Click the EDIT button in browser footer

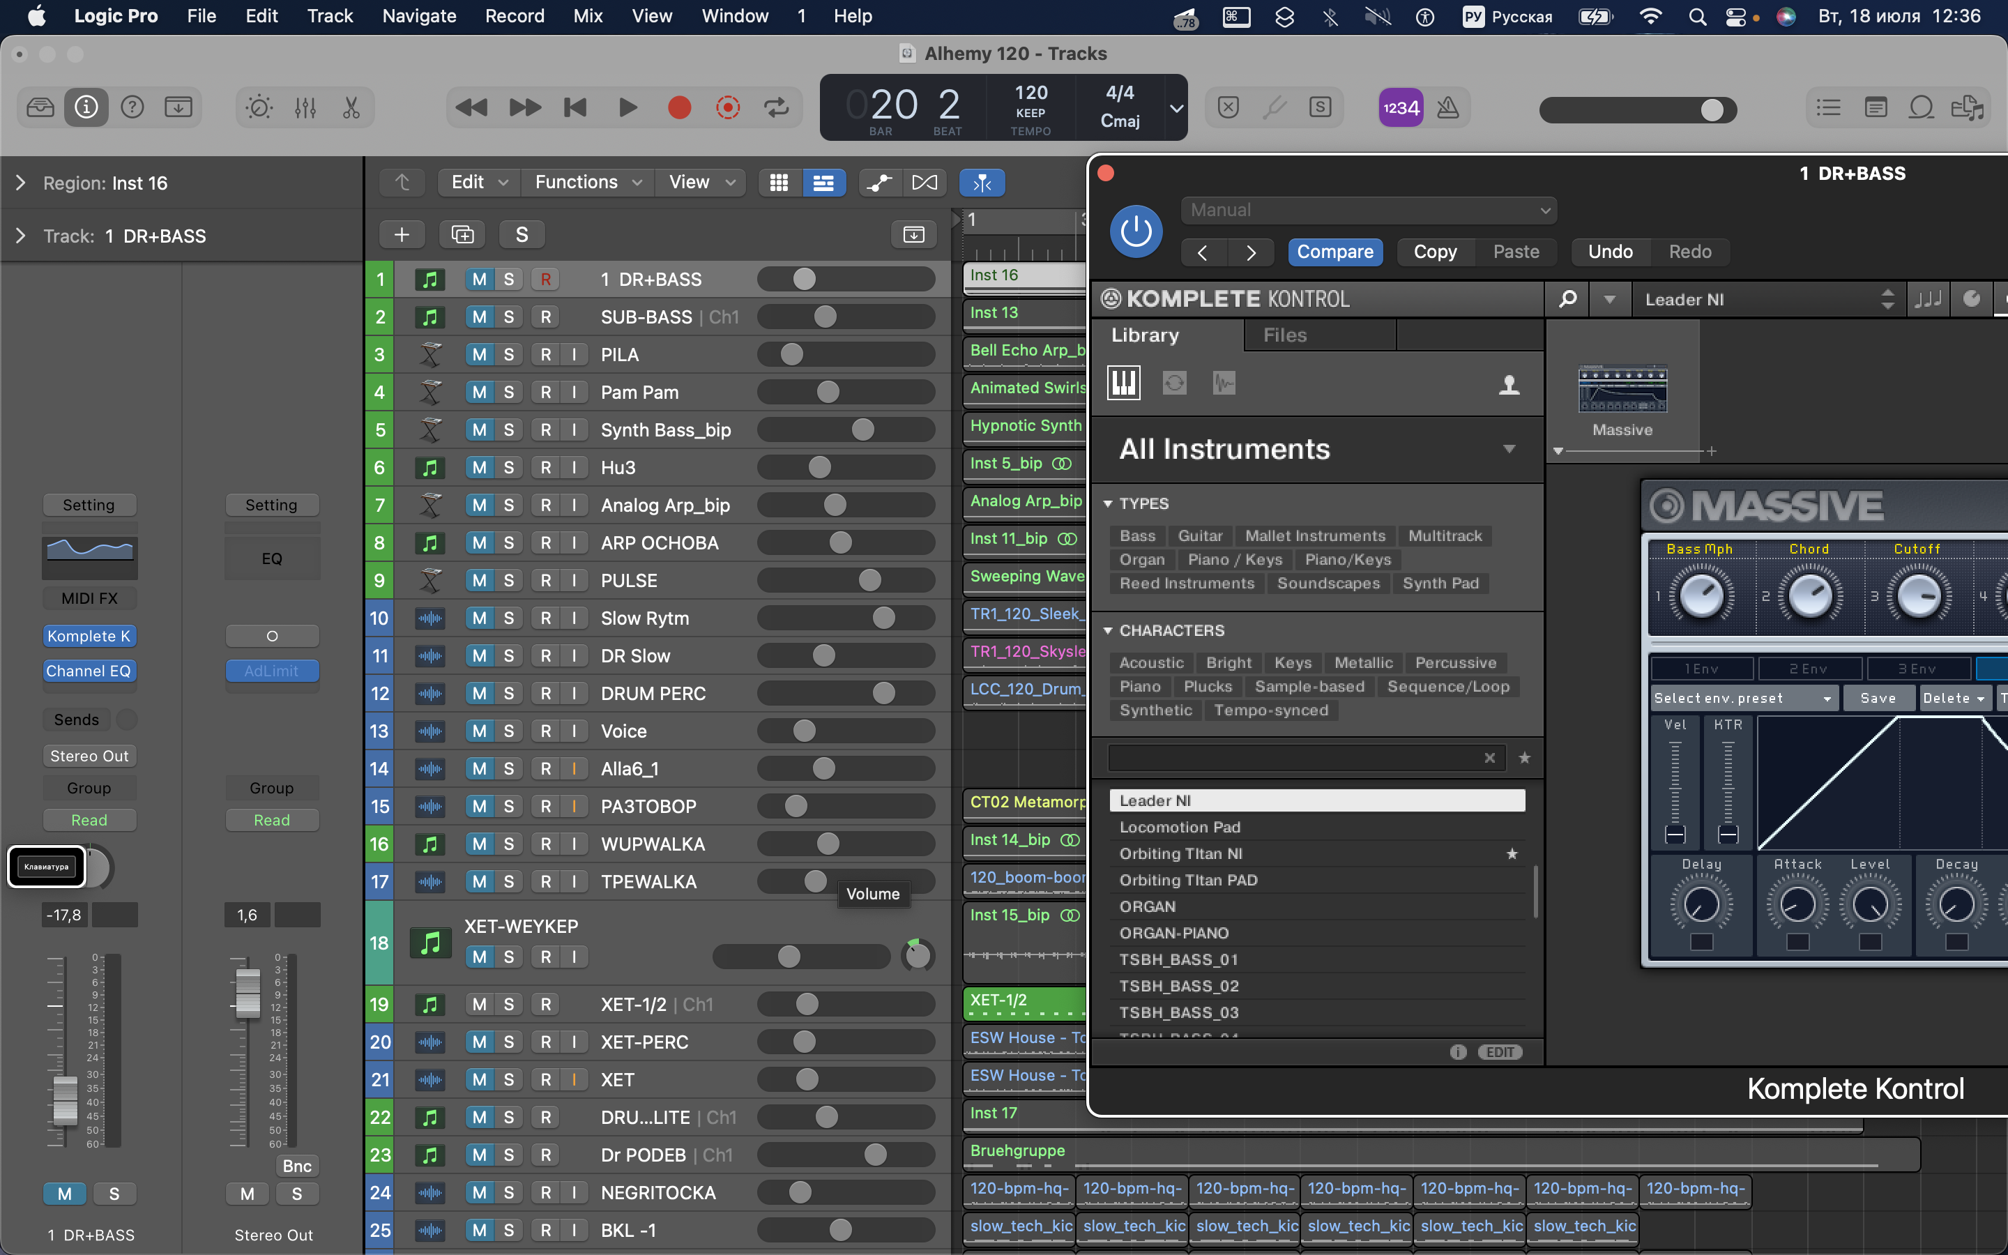pos(1500,1051)
